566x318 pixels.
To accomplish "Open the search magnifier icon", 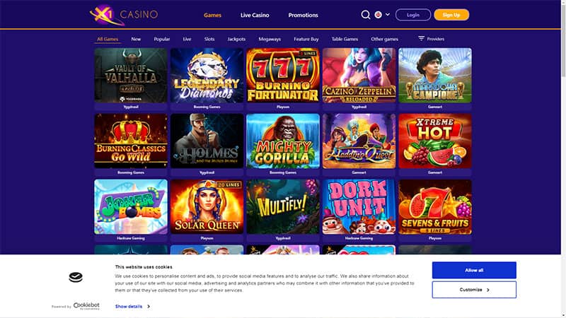I will coord(365,15).
